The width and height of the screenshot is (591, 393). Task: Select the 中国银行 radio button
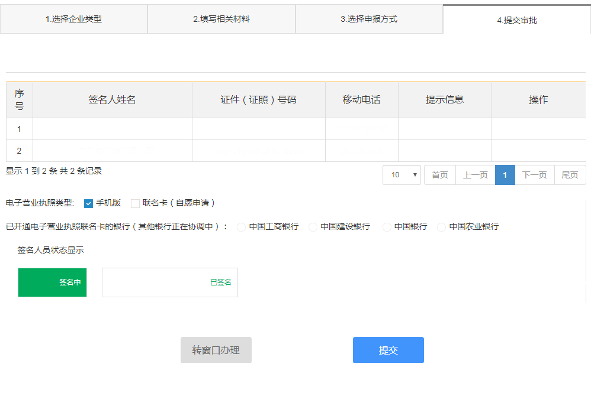(x=387, y=227)
